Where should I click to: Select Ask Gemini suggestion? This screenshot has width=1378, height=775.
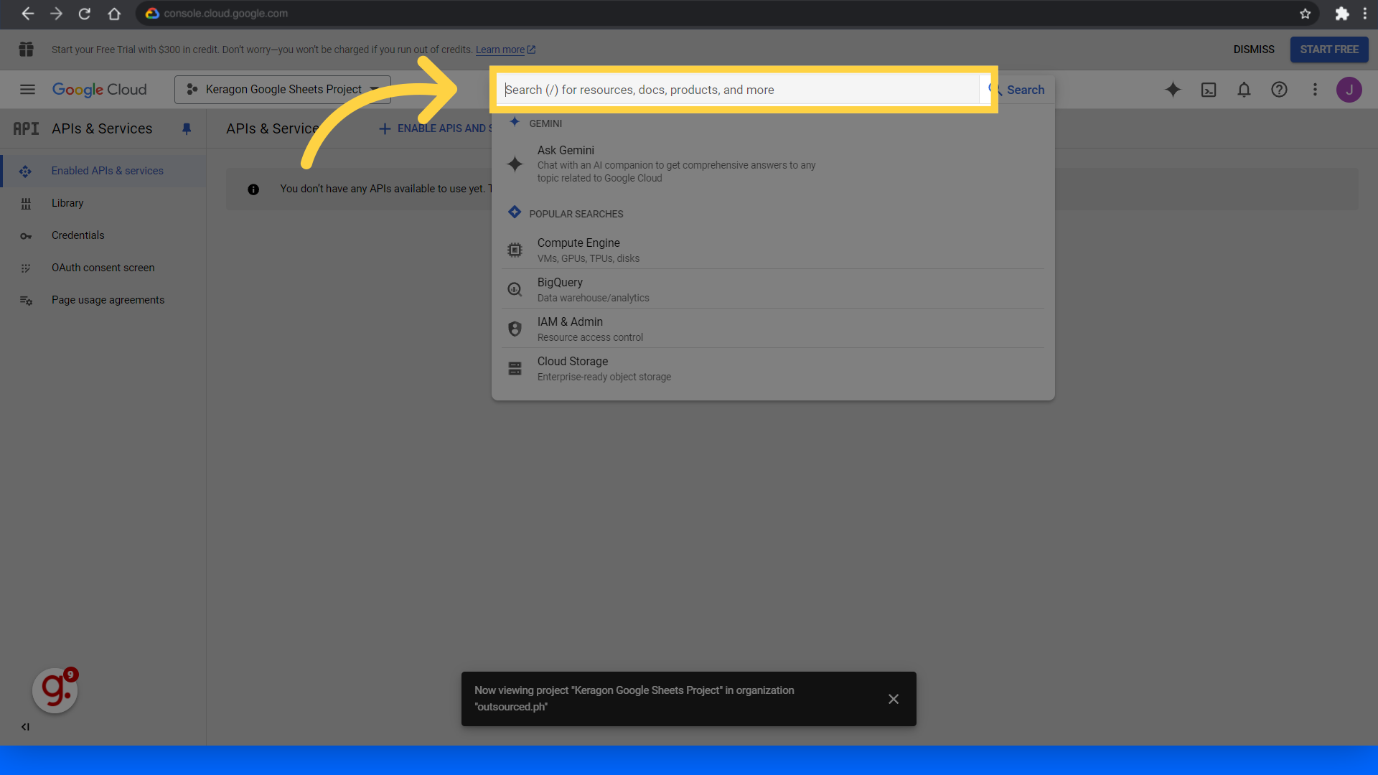(x=773, y=164)
